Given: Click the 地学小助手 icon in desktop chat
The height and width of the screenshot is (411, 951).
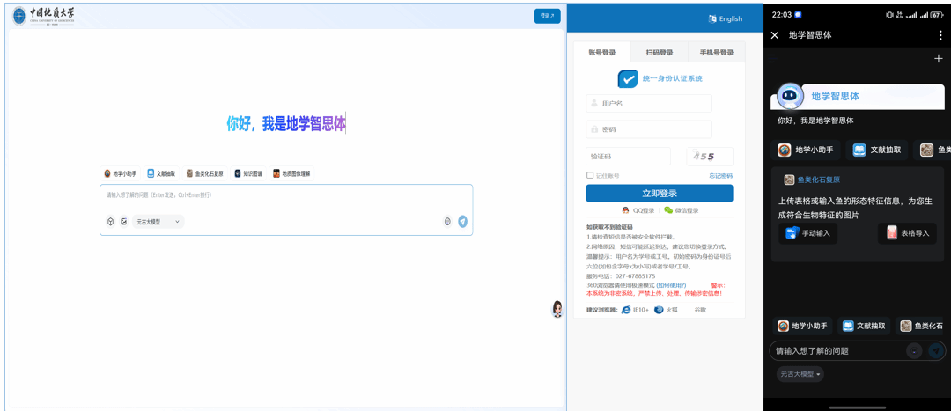Looking at the screenshot, I should (x=107, y=174).
